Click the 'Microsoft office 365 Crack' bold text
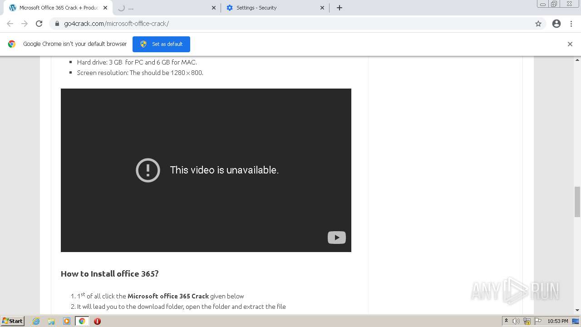 coord(168,296)
